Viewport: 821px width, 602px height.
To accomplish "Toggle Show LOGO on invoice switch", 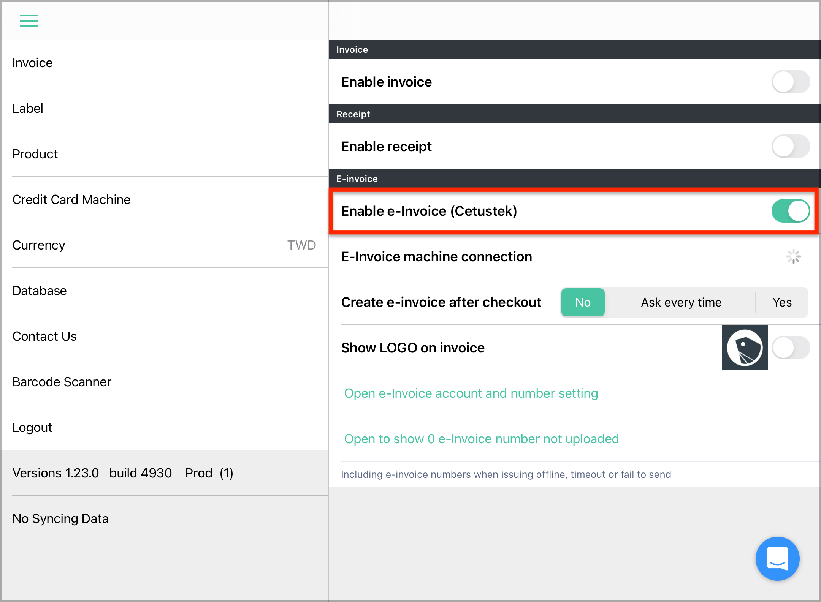I will [x=791, y=348].
